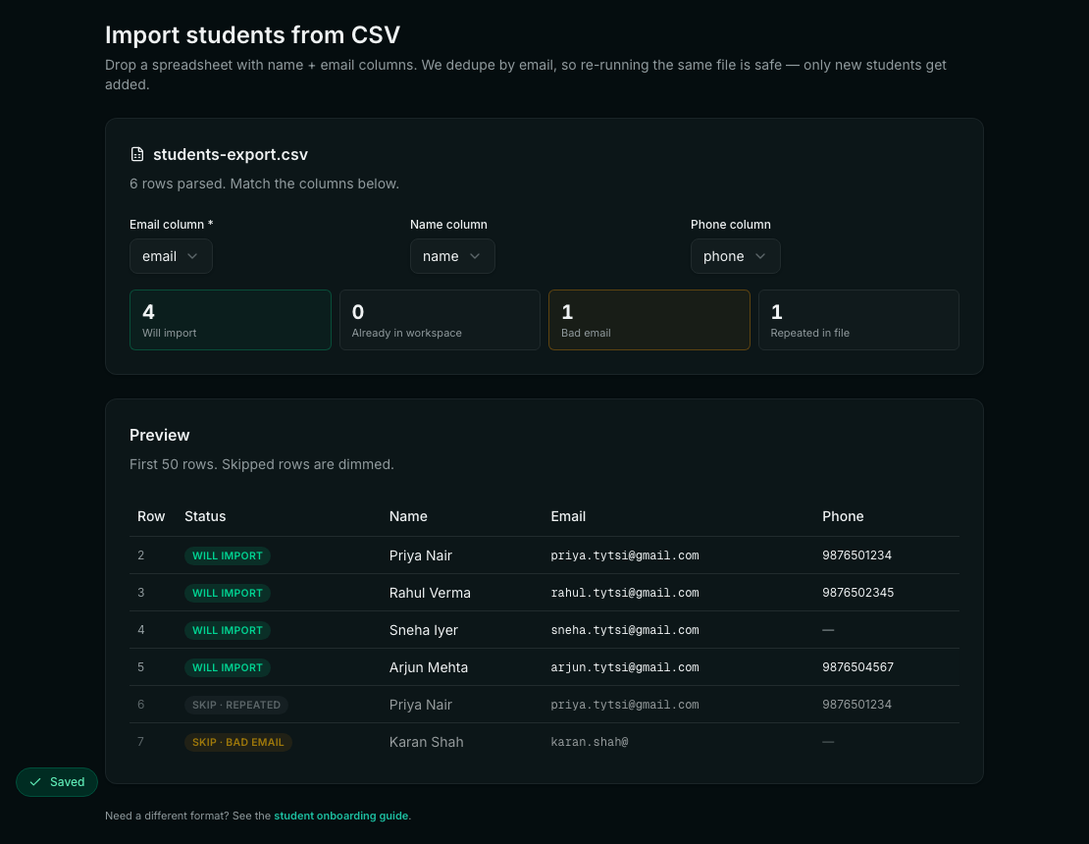1089x844 pixels.
Task: Click the Phone column label
Action: click(731, 225)
